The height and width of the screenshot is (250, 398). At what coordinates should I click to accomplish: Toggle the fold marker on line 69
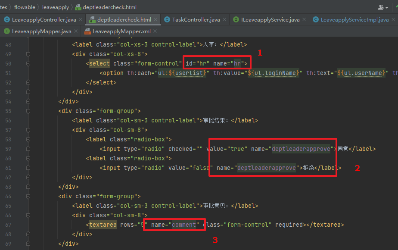tap(28, 244)
